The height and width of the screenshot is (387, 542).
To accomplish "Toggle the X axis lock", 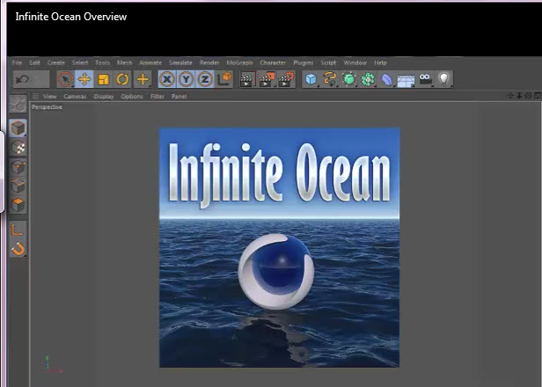I will [167, 79].
